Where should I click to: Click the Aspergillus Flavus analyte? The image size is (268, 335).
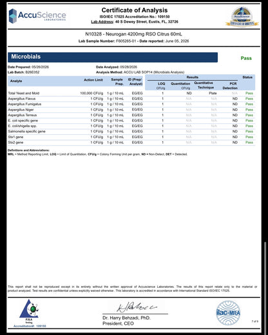(x=22, y=99)
